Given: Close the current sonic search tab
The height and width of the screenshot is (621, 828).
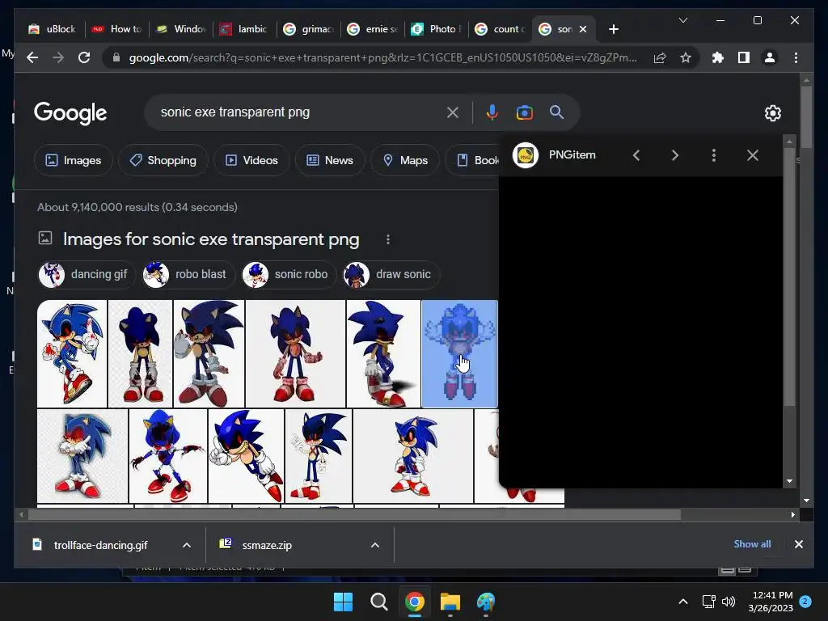Looking at the screenshot, I should point(583,29).
